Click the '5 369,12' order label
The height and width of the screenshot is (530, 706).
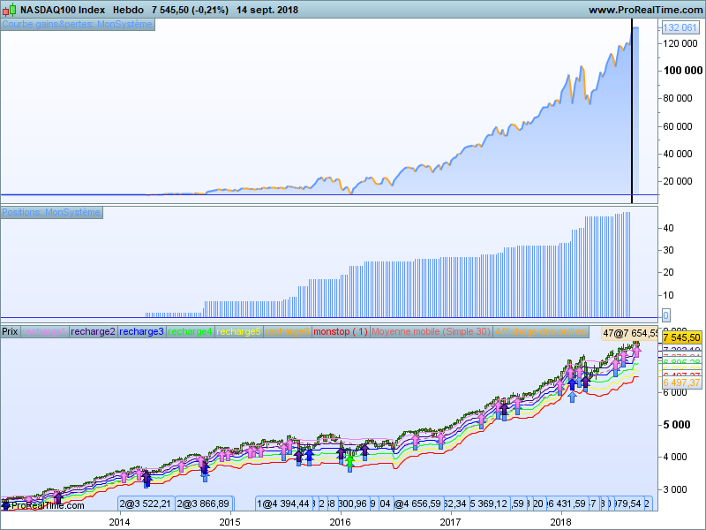(x=489, y=503)
